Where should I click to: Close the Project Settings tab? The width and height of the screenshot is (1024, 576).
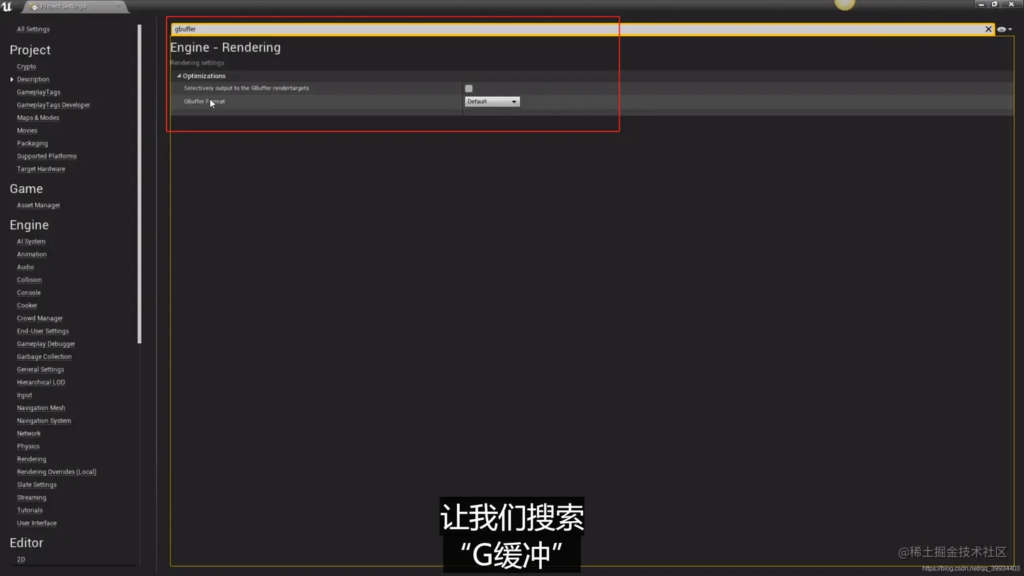click(119, 6)
